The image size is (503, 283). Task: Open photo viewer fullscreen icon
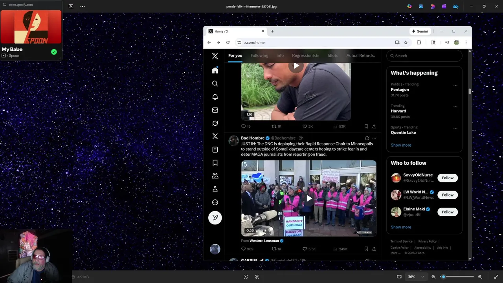[496, 277]
